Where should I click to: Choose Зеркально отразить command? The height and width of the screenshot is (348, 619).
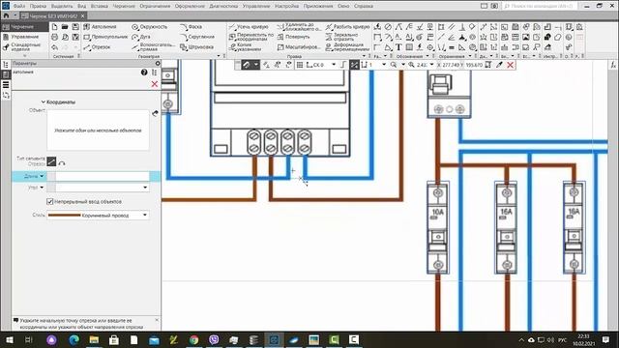(341, 37)
